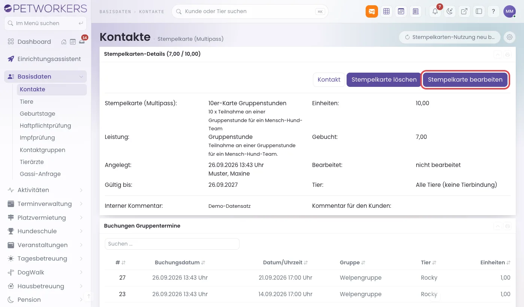Collapse the Buchungen Gruppentermine panel with its chevron
Viewport: 524px width, 307px height.
coord(498,226)
